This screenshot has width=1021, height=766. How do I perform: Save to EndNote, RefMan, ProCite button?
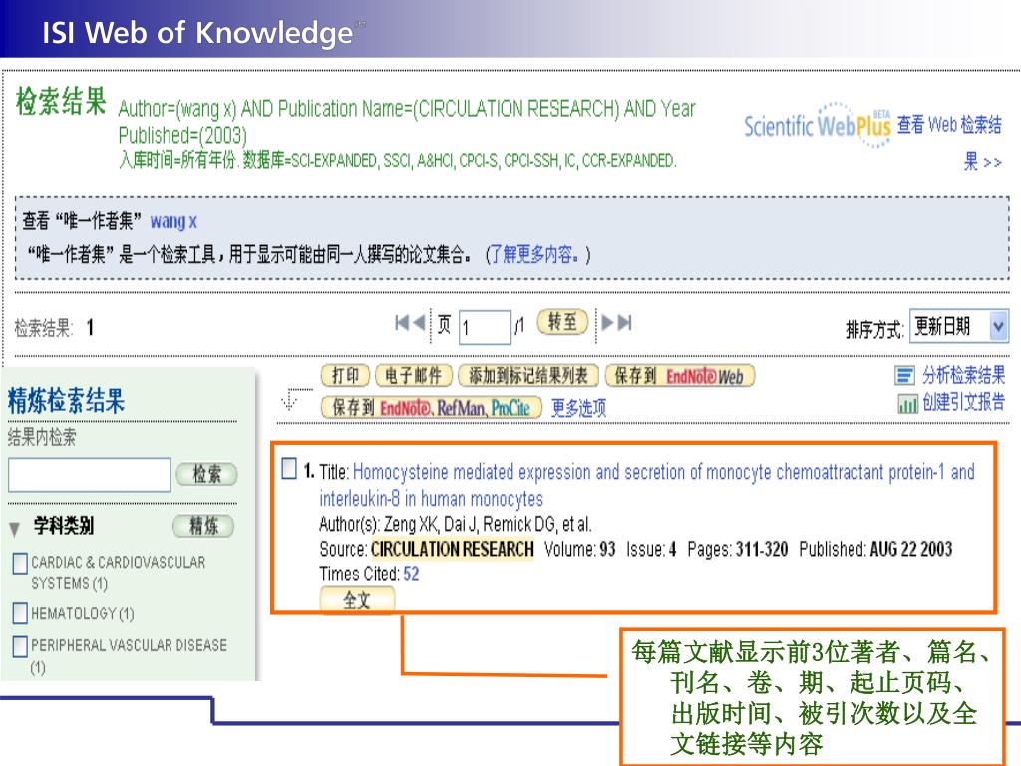(431, 408)
